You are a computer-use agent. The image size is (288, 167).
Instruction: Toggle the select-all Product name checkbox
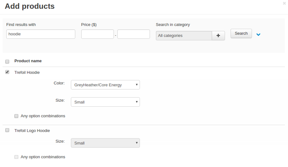[x=7, y=62]
